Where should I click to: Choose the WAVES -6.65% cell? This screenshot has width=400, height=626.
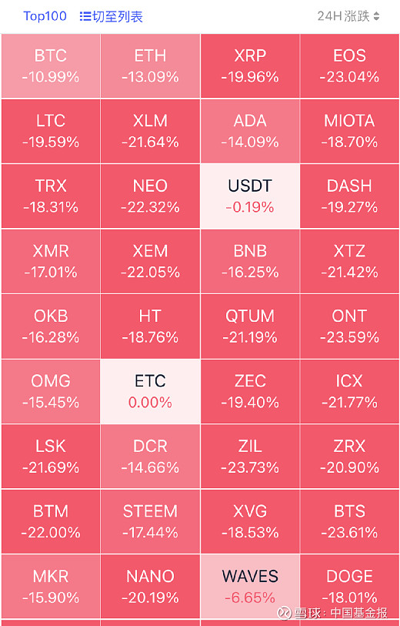coord(250,587)
